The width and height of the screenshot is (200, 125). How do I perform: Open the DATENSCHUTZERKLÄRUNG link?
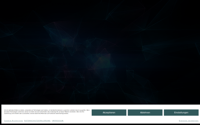(37, 121)
